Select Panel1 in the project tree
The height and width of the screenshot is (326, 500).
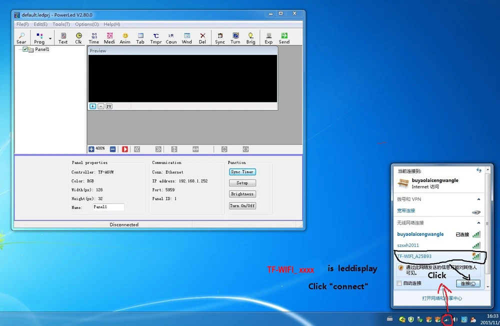42,49
